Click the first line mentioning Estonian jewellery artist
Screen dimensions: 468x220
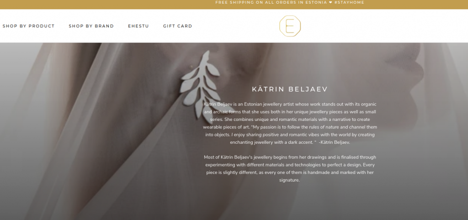[x=290, y=104]
